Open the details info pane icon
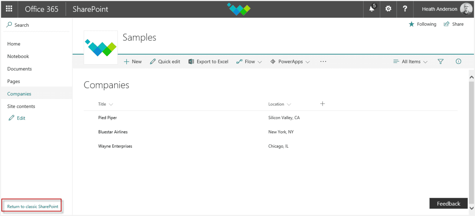The width and height of the screenshot is (475, 216). point(458,62)
